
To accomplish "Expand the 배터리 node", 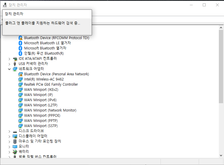I will (9, 152).
